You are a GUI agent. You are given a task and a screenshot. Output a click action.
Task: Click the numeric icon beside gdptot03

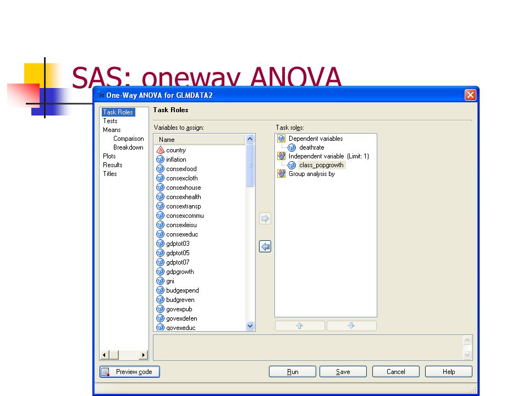point(160,244)
